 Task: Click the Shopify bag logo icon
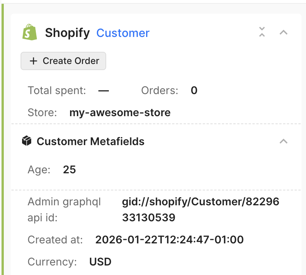(x=30, y=33)
